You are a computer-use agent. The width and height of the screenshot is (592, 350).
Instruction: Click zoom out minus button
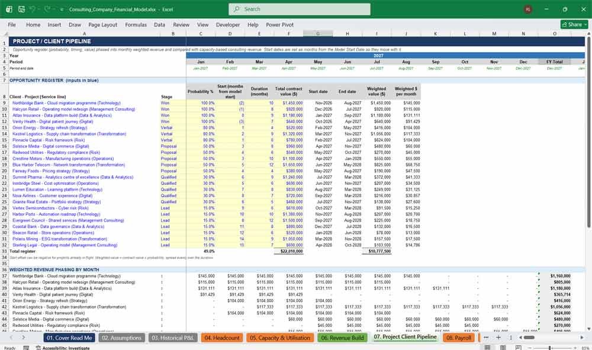(x=530, y=348)
